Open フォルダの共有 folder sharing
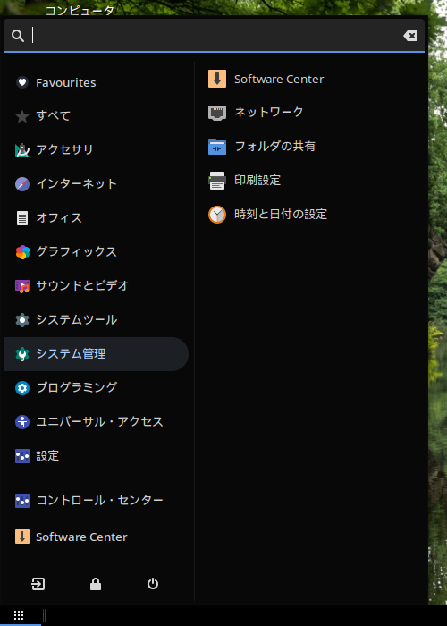 pos(261,147)
